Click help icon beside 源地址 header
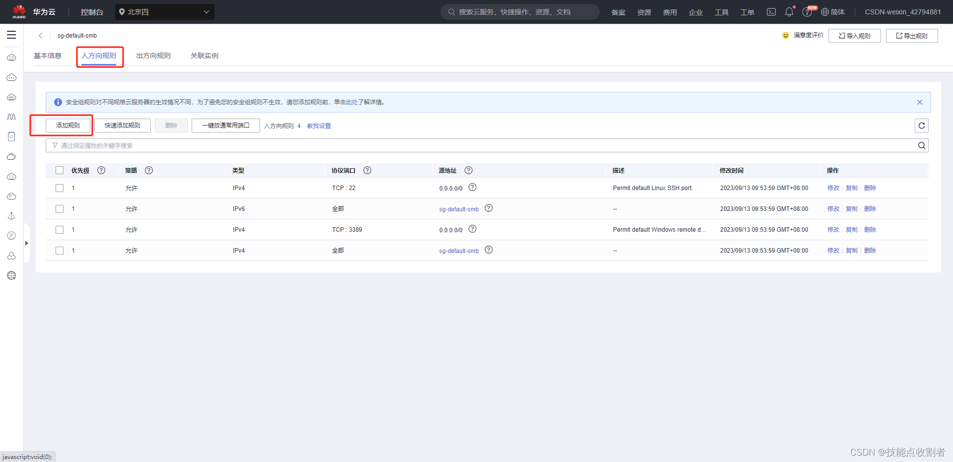Screen dimensions: 953x462 click(x=469, y=170)
